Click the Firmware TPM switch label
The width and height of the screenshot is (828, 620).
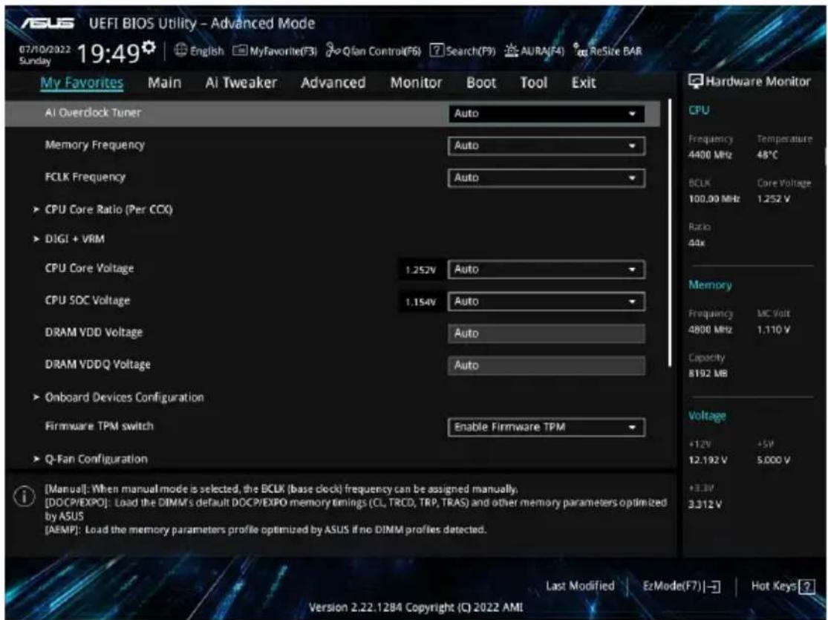100,425
